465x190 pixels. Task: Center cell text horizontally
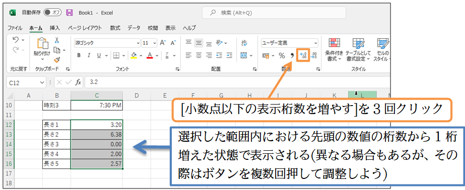[x=198, y=55]
